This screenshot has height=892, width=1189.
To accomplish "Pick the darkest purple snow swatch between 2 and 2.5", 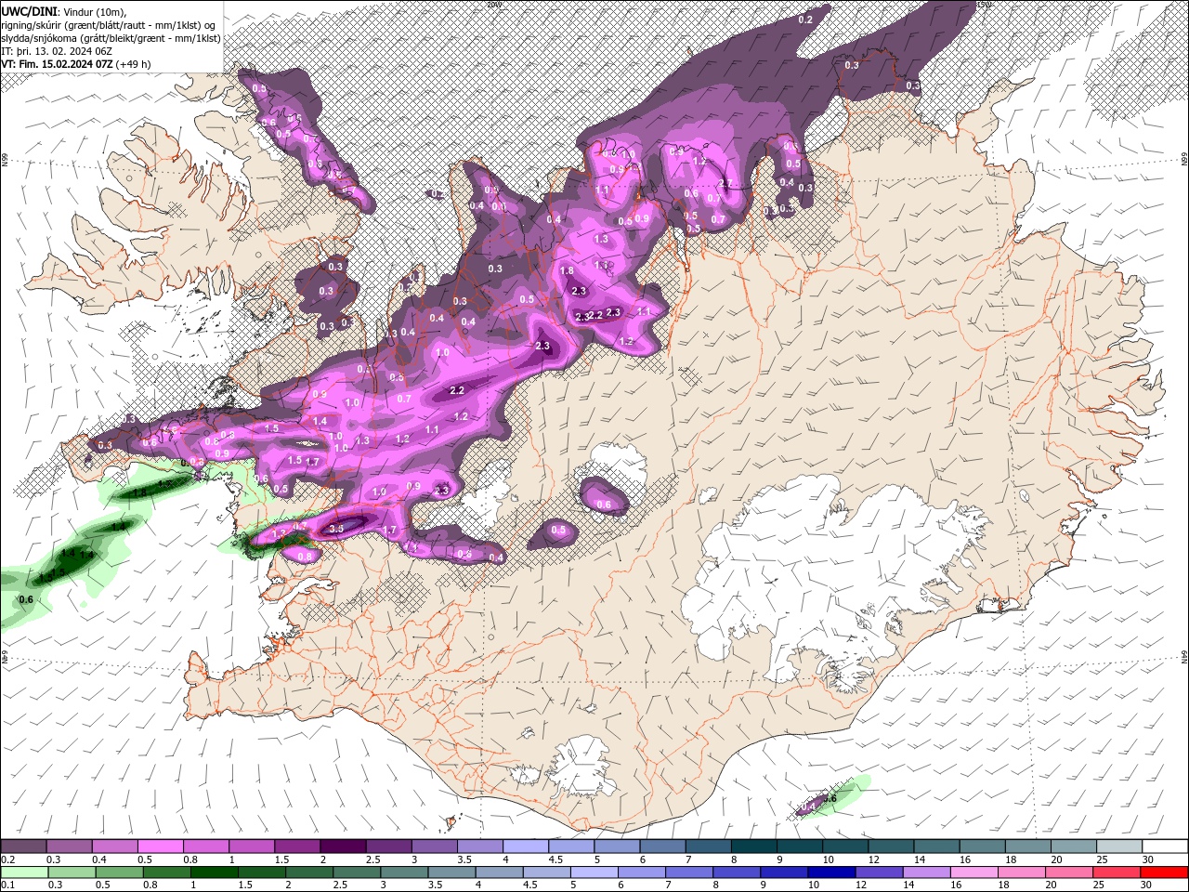I will click(343, 846).
